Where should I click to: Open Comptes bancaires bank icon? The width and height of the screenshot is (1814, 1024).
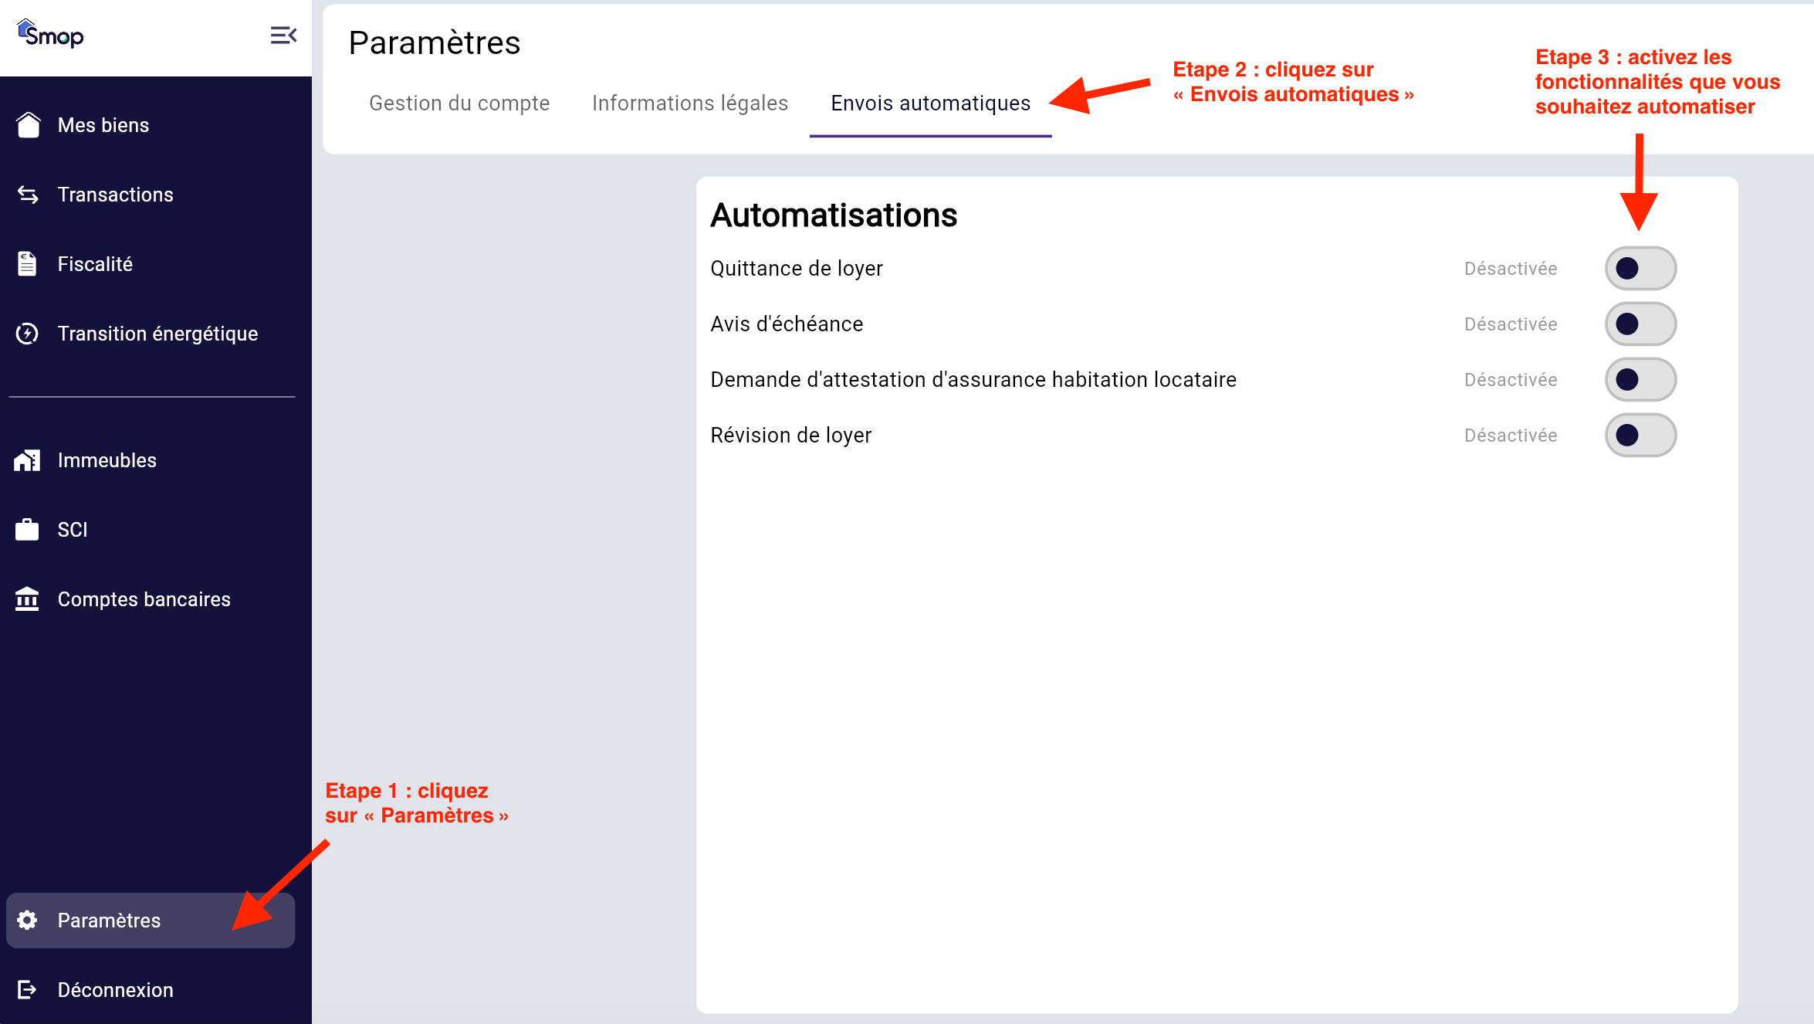point(28,599)
